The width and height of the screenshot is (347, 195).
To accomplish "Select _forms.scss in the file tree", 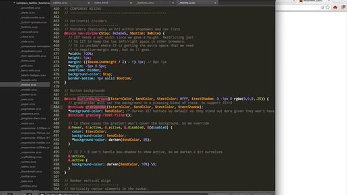I will coord(28,61).
